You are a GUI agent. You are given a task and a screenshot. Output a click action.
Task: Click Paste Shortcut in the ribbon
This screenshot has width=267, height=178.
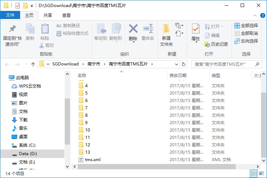[x=72, y=33]
